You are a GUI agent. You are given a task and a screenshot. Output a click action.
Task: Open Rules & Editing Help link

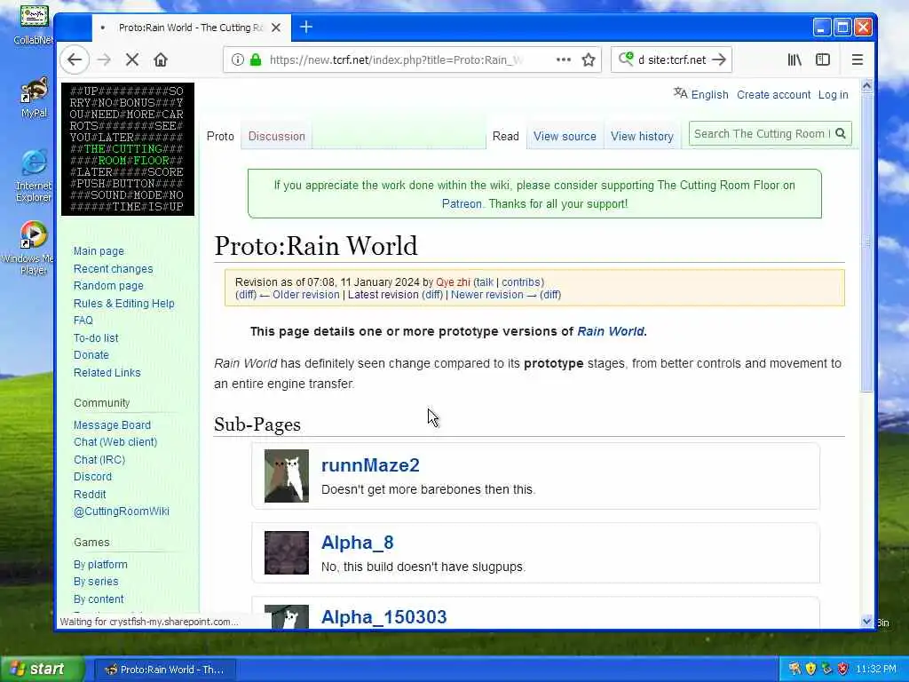(x=123, y=304)
